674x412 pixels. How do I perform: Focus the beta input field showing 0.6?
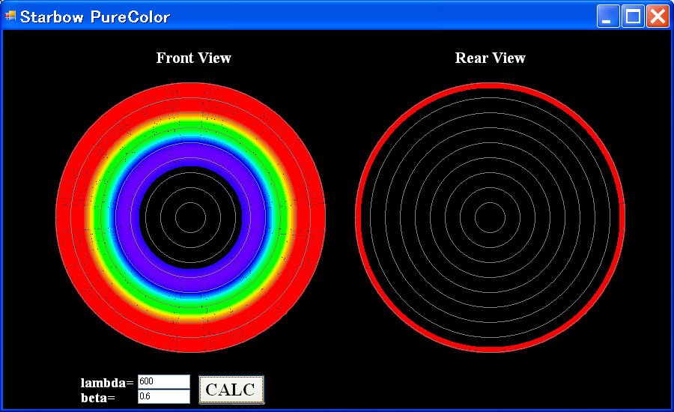163,396
